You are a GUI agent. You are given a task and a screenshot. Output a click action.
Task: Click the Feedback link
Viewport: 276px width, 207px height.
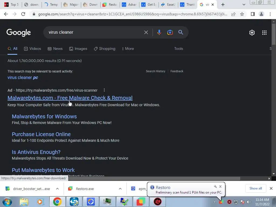click(x=177, y=71)
